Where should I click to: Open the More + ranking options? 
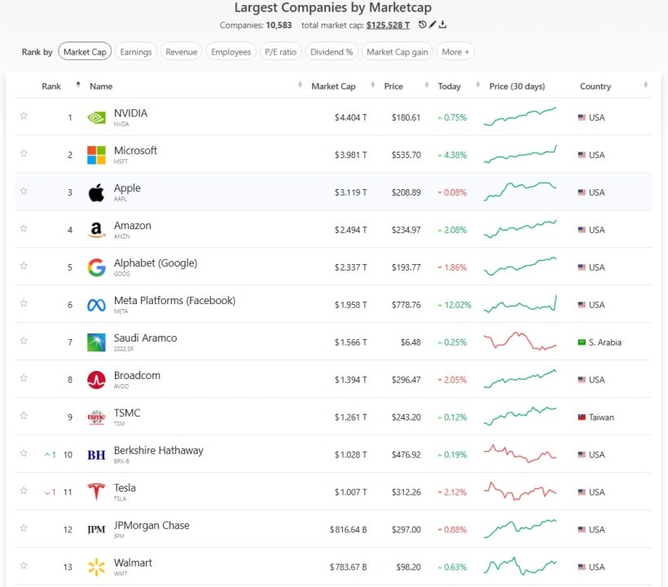pyautogui.click(x=455, y=52)
